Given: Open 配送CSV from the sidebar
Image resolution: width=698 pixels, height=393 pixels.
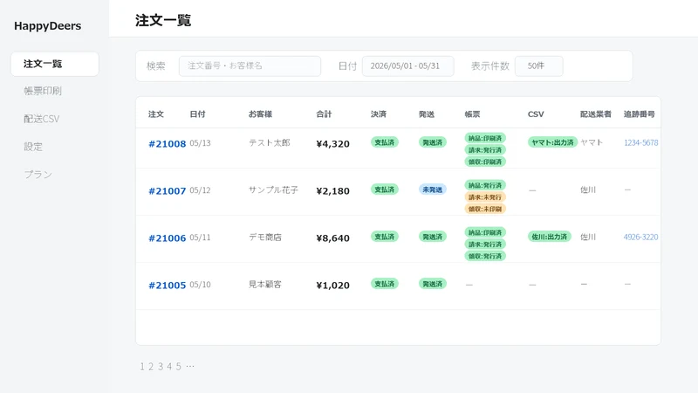Looking at the screenshot, I should [41, 119].
